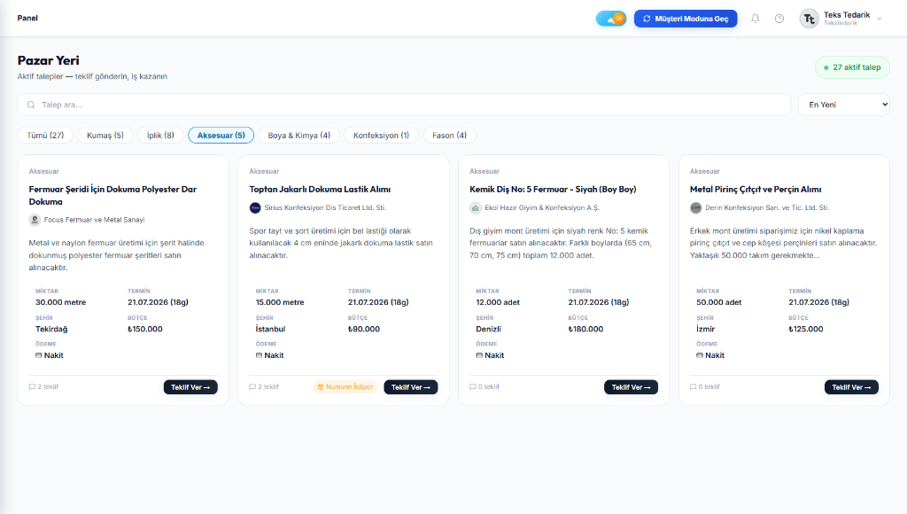
Task: Click the Numune İstiyor badge
Action: pos(345,386)
